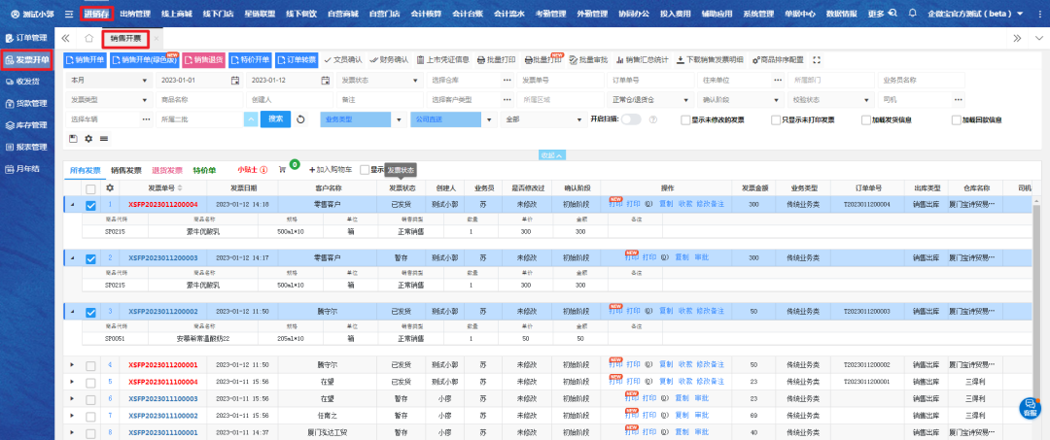1050x440 pixels.
Task: Open column settings gear in table header
Action: click(x=110, y=187)
